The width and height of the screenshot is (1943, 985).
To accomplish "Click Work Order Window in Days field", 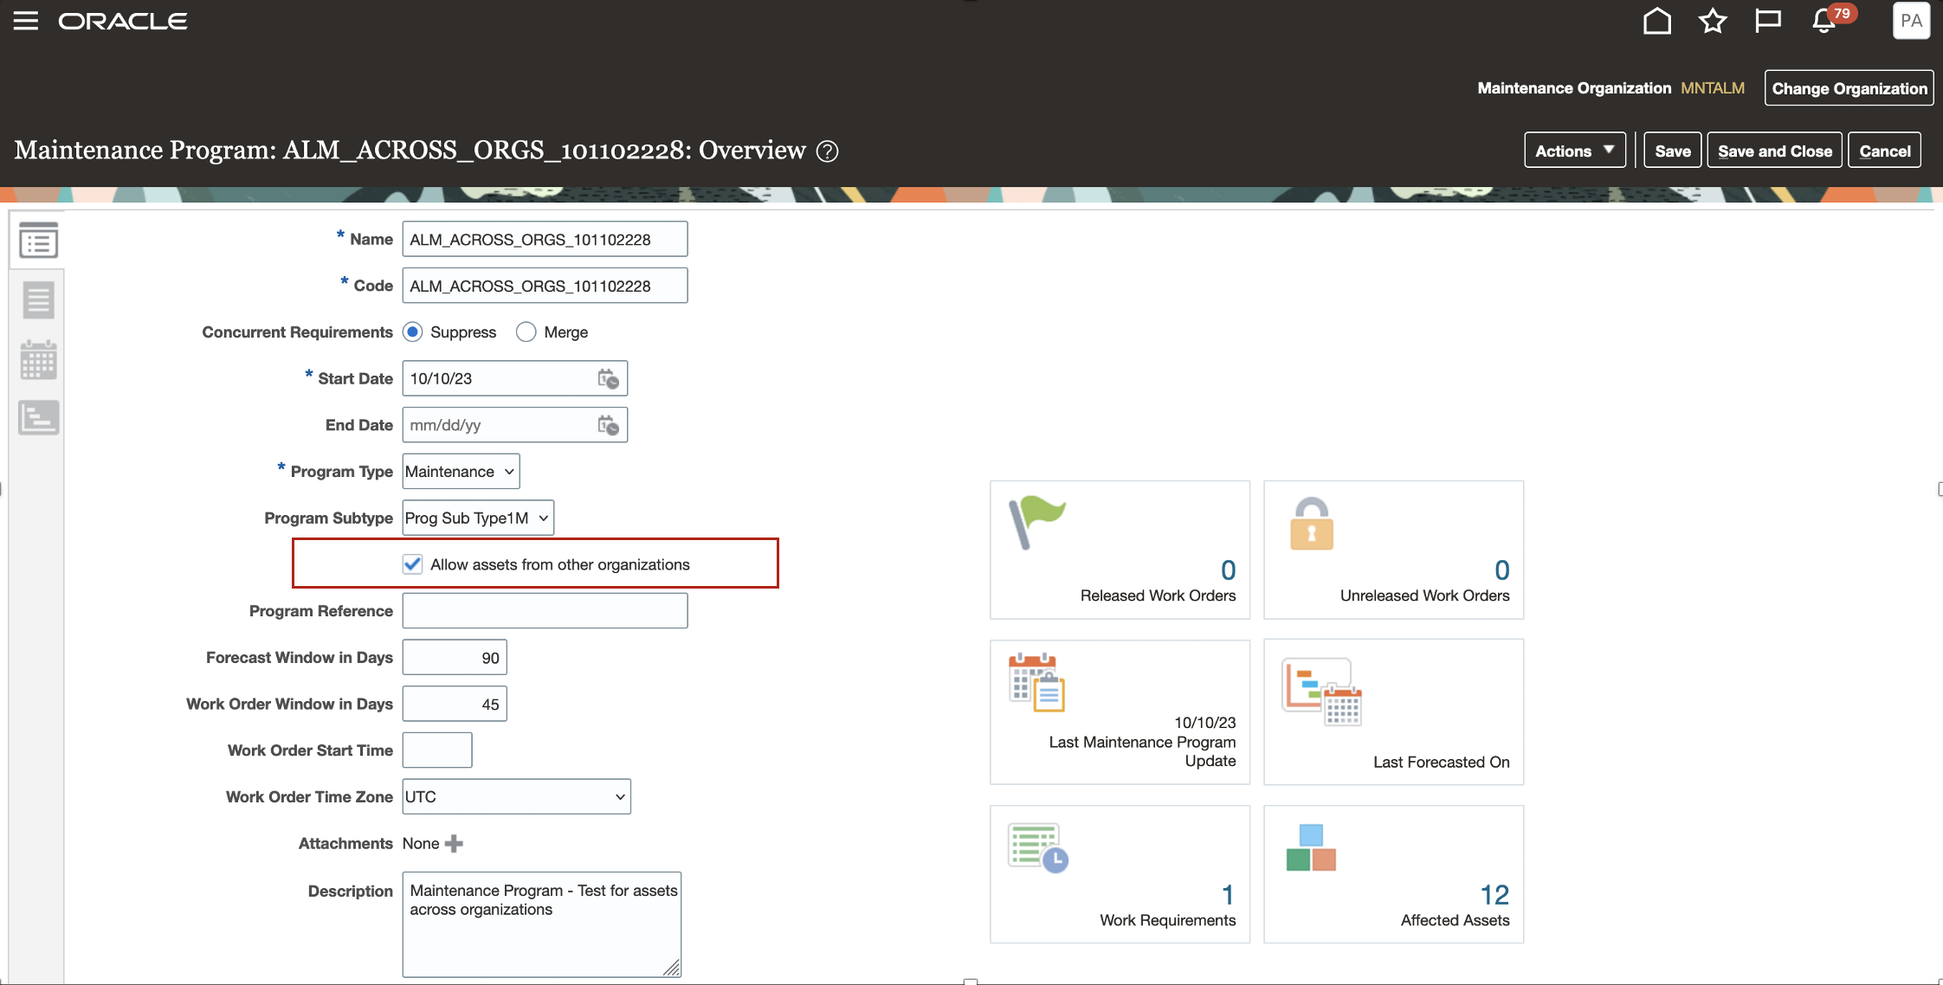I will tap(455, 704).
